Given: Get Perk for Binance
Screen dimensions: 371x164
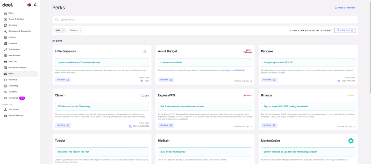Looking at the screenshot, I should pyautogui.click(x=269, y=125).
